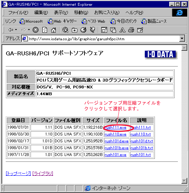The width and height of the screenshot is (189, 193).
Task: Open the 今日のリンク shortcut in Links bar
Action: 123,21
